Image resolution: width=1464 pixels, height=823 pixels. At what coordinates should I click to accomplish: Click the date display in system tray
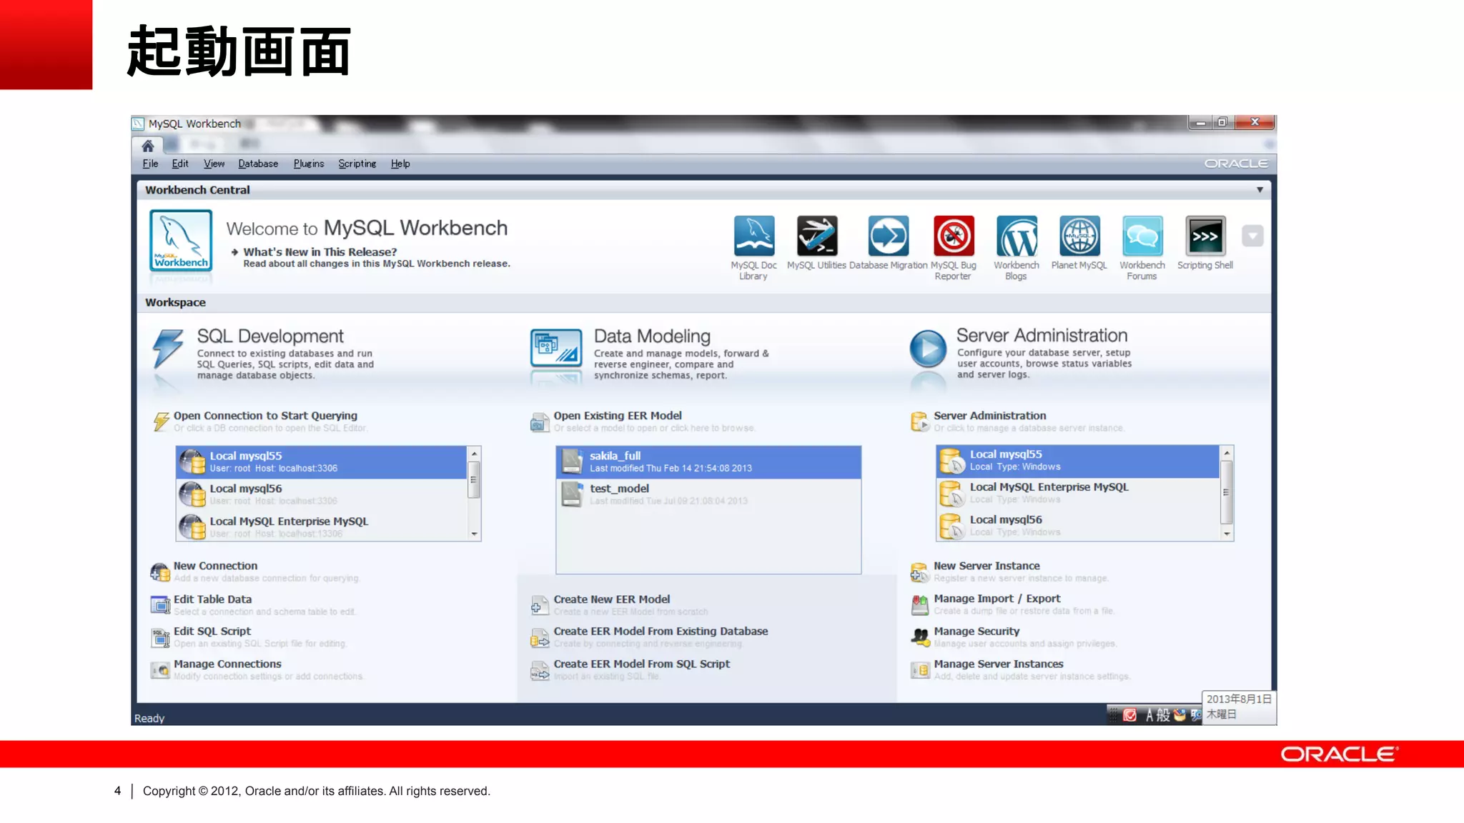[x=1239, y=707]
